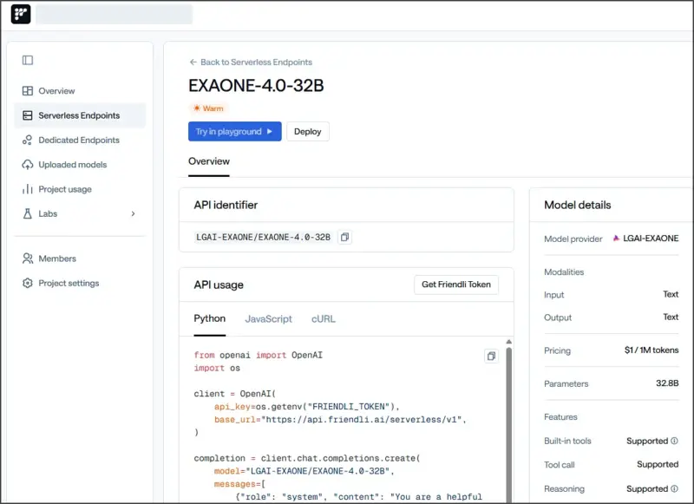Viewport: 694px width, 504px height.
Task: Open Dedicated Endpoints in sidebar
Action: (x=80, y=141)
